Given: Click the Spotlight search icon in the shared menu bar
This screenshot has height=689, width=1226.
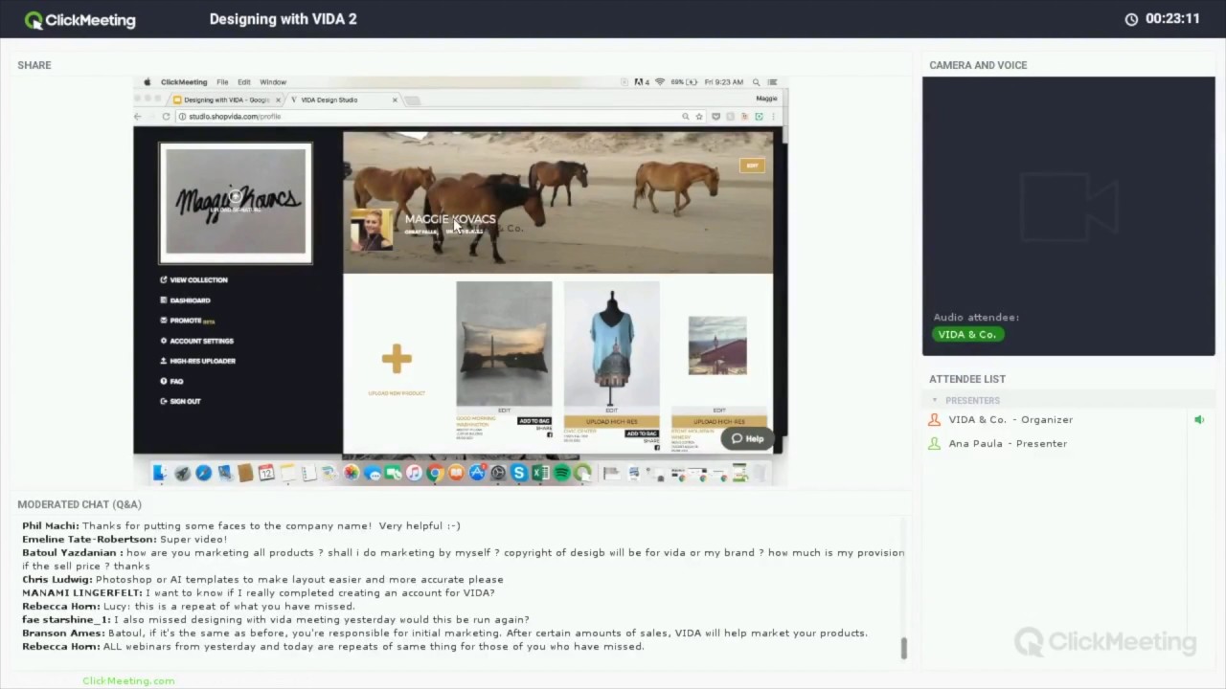Looking at the screenshot, I should click(x=756, y=82).
